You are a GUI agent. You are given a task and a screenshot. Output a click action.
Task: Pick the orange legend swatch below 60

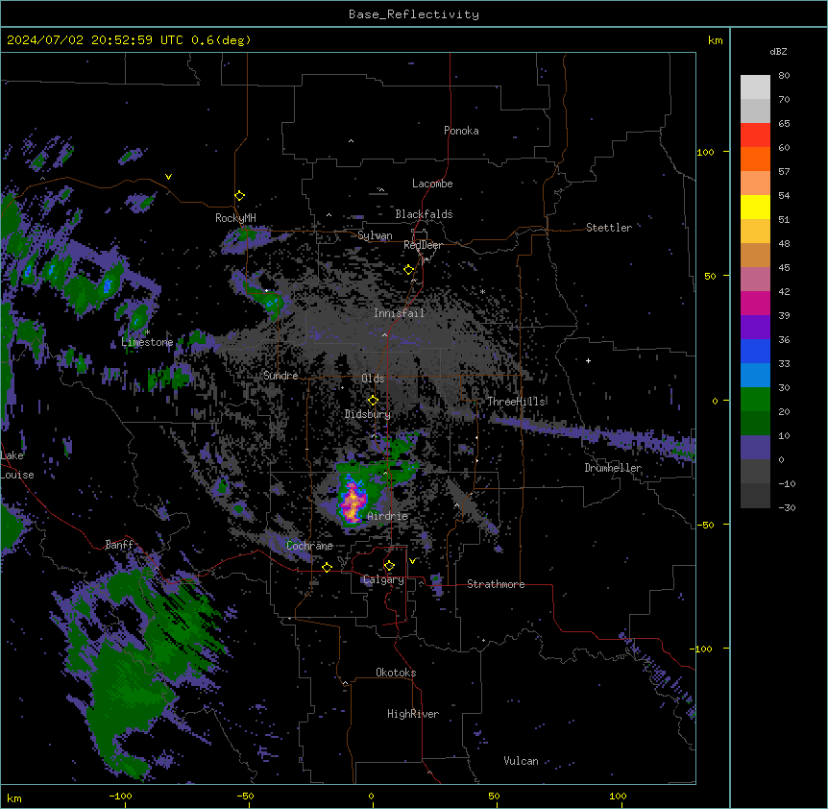coord(755,159)
